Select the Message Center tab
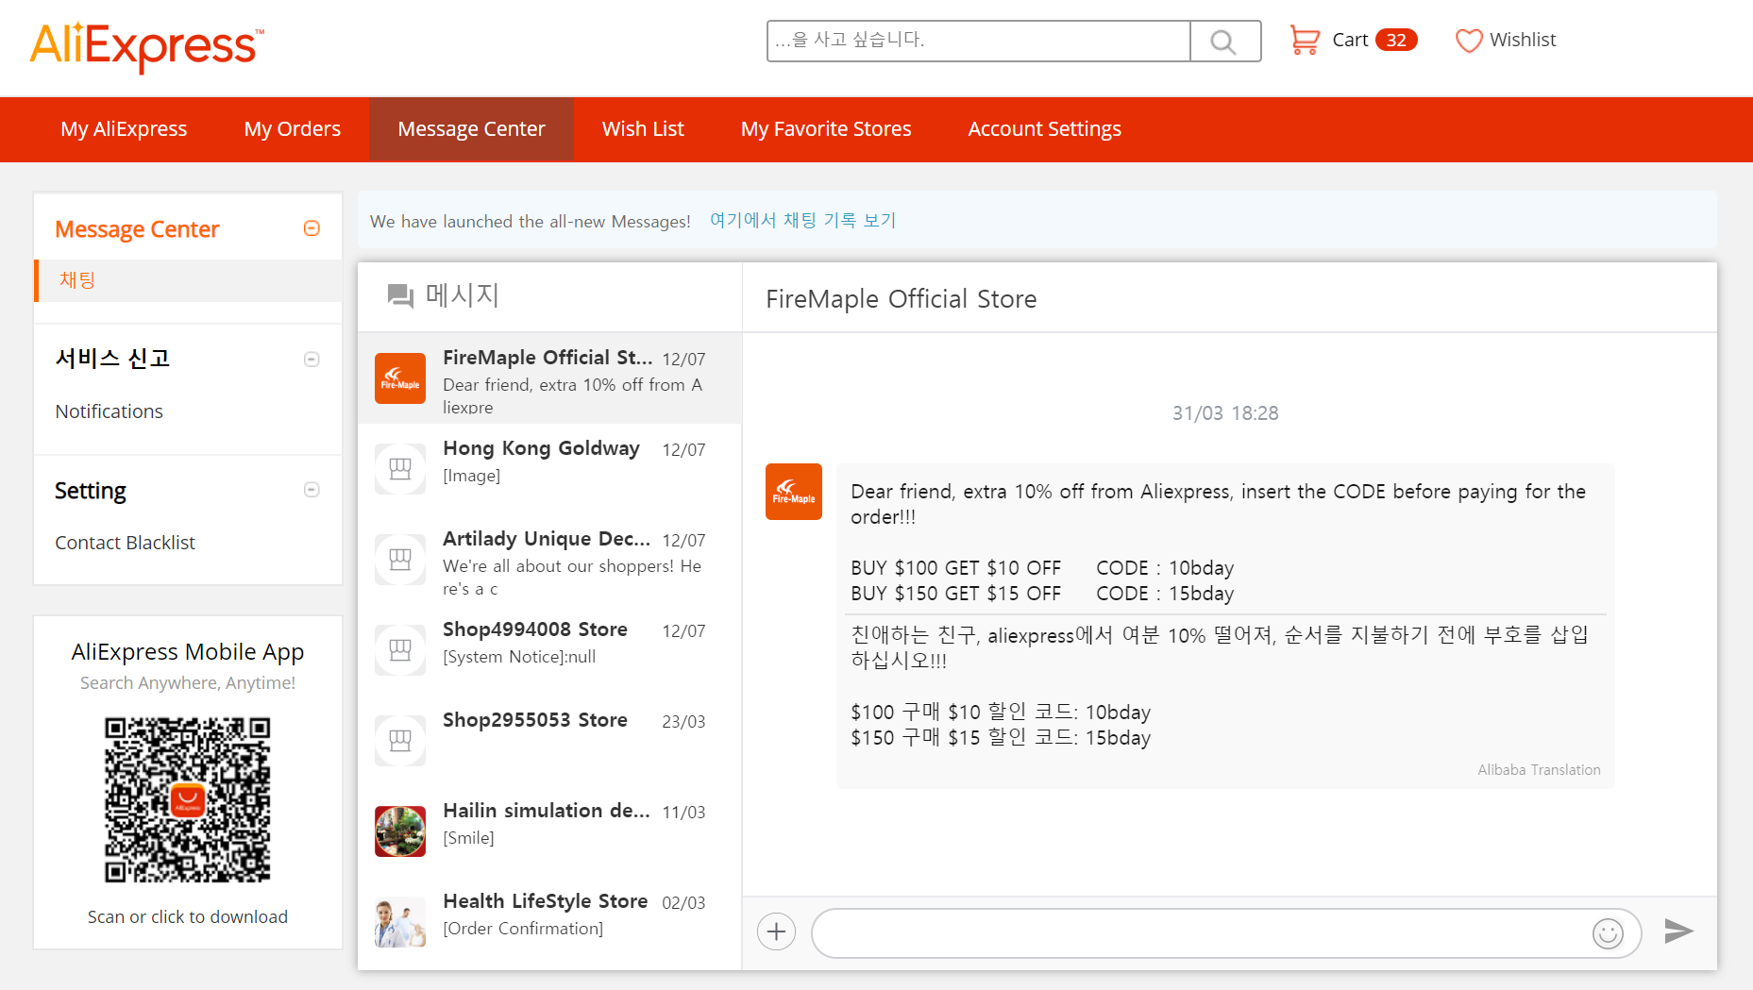The image size is (1753, 990). [x=471, y=129]
